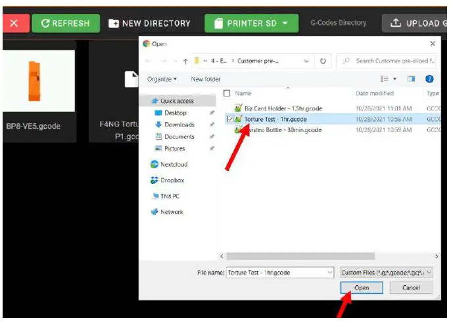Click the F4NG Torture file icon
The width and height of the screenshot is (451, 322).
[x=131, y=79]
